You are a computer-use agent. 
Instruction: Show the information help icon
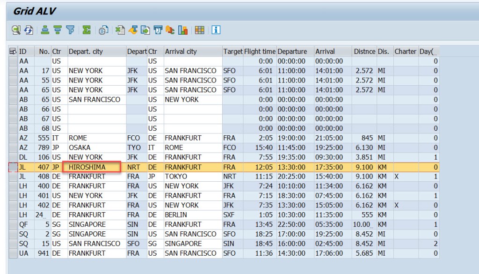216,30
